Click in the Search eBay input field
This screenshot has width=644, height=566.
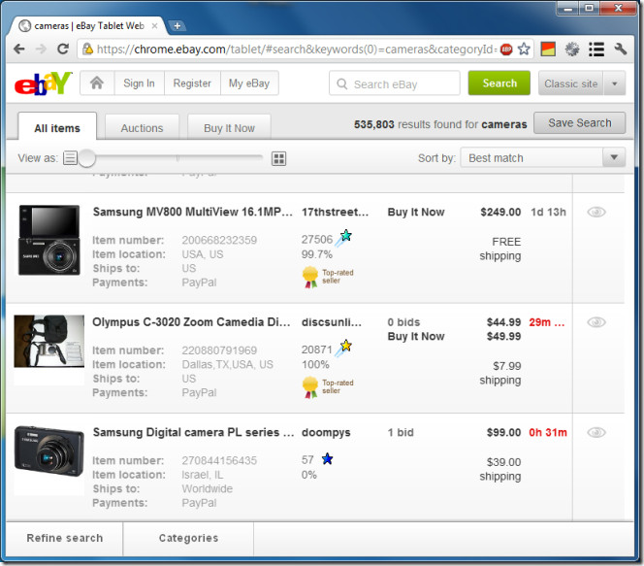pyautogui.click(x=395, y=83)
